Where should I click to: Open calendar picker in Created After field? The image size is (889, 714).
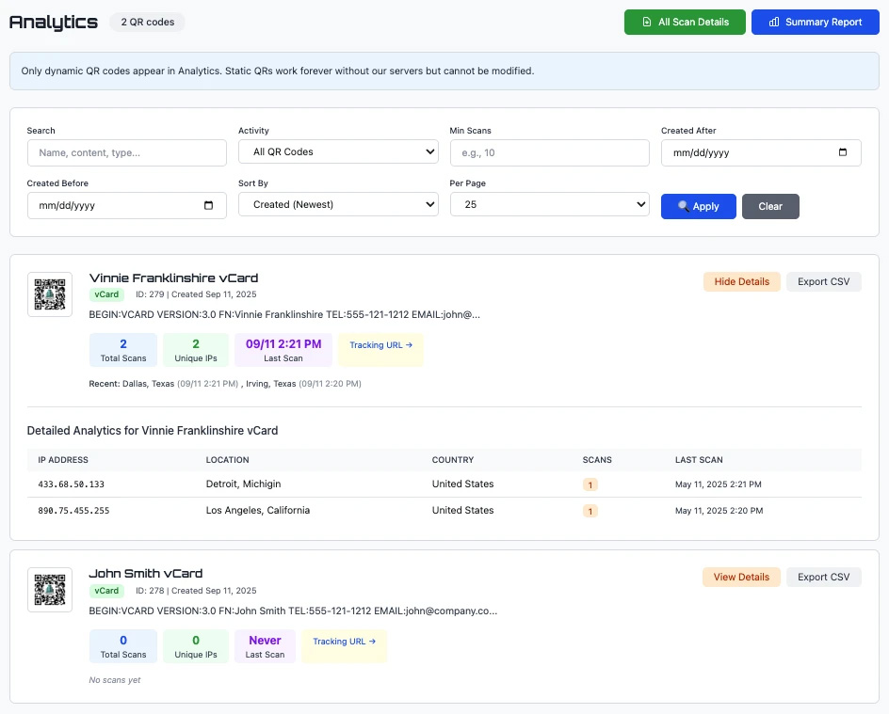coord(842,152)
